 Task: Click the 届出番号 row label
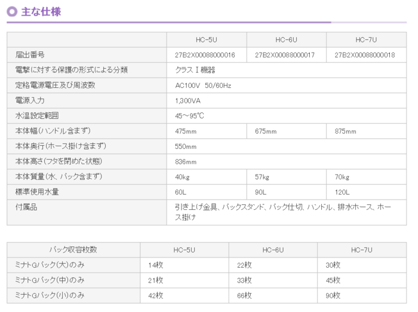click(29, 55)
